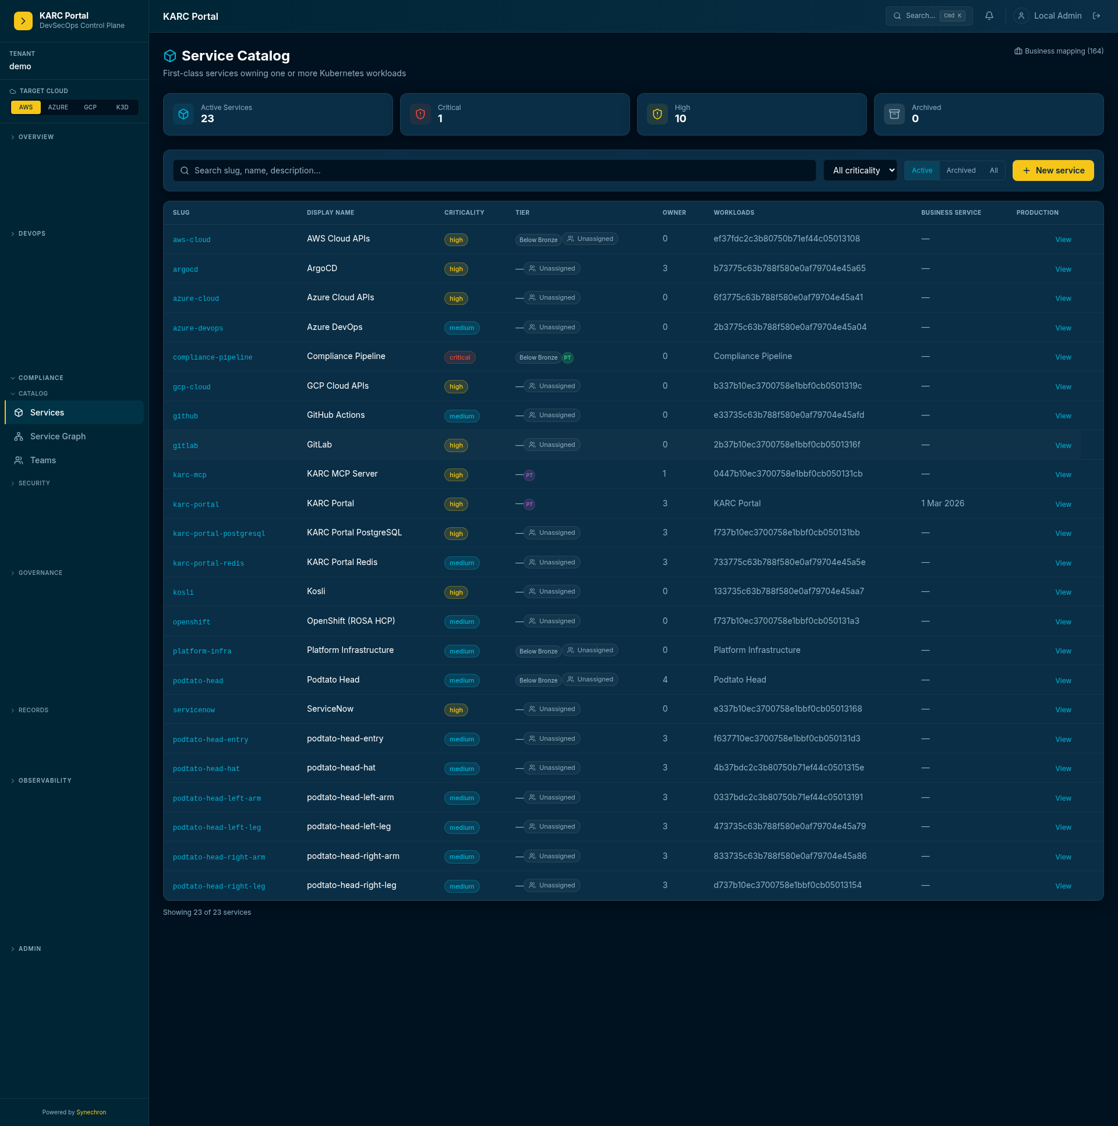
Task: Click View for the podtato-head-right-leg row
Action: (x=1063, y=886)
